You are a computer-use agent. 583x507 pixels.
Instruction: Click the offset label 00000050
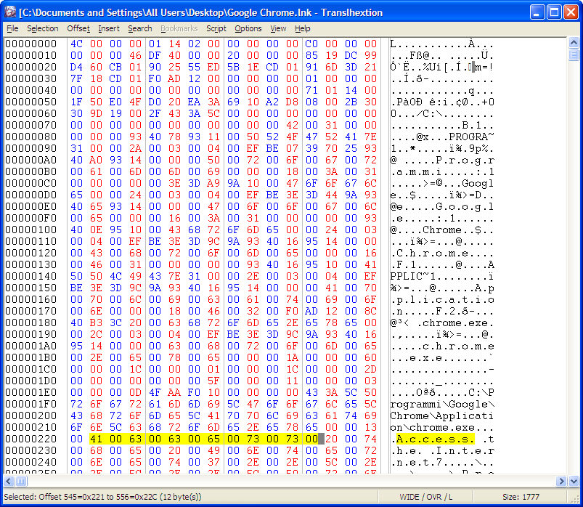point(31,102)
